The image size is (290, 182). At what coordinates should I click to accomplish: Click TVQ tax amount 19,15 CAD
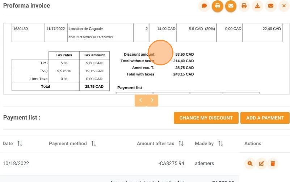pyautogui.click(x=94, y=71)
